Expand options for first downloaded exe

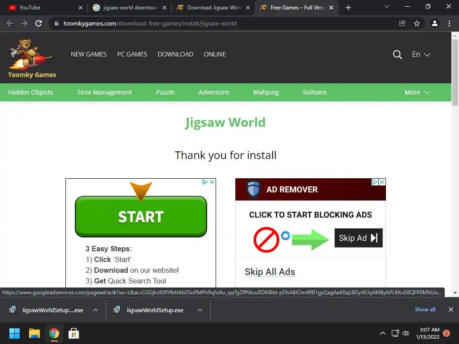[x=95, y=310]
